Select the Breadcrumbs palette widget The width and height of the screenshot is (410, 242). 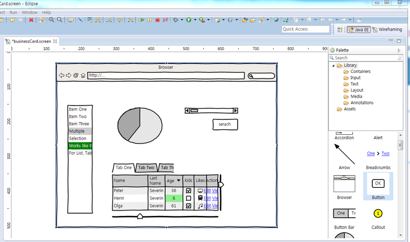coord(378,159)
